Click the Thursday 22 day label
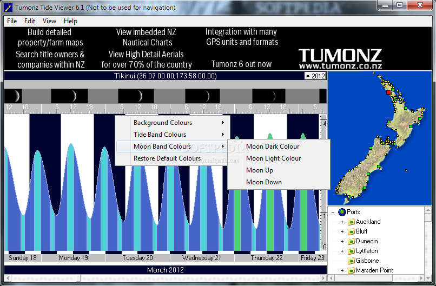 click(x=267, y=258)
